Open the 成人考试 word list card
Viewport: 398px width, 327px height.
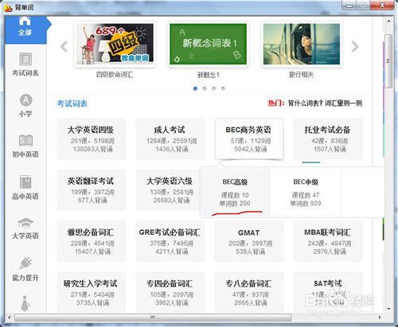[170, 138]
